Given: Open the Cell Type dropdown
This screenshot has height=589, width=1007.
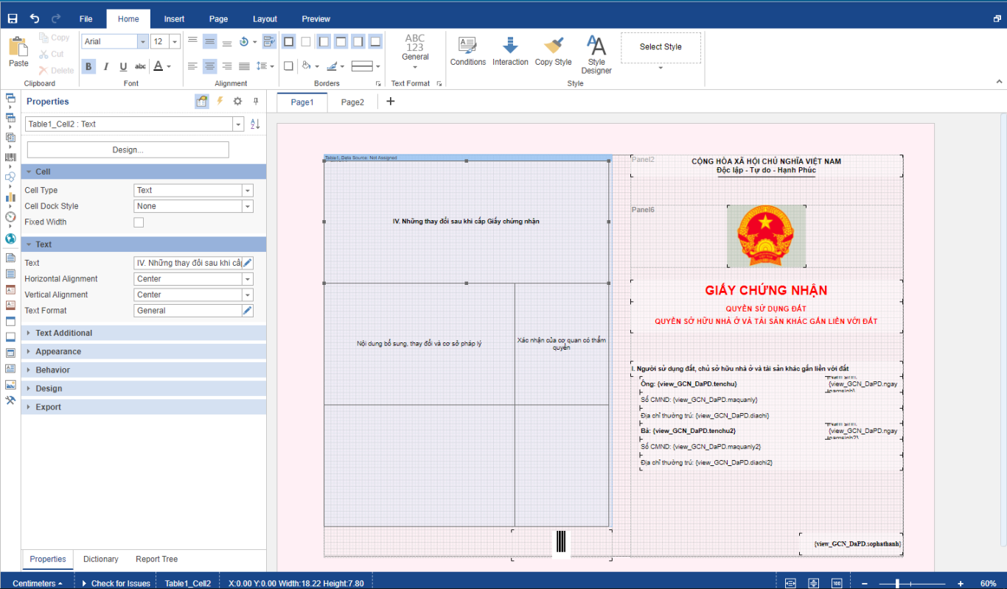Looking at the screenshot, I should [247, 190].
